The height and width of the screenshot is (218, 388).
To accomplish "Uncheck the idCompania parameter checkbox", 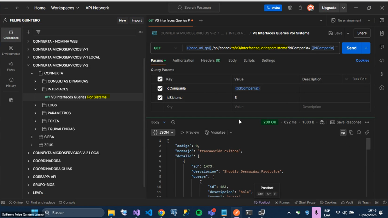I will (x=160, y=88).
